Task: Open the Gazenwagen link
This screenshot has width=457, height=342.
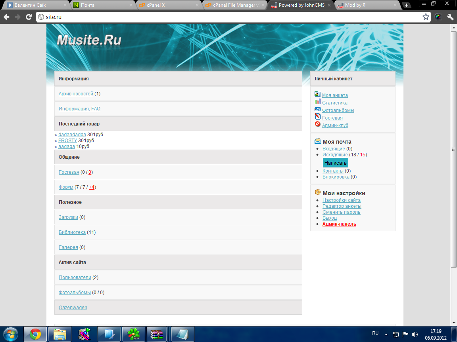Action: click(73, 308)
